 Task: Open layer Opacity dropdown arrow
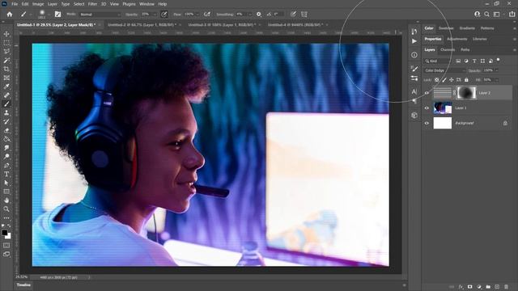point(496,70)
